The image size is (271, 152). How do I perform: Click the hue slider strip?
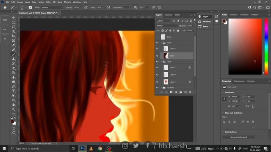click(266, 46)
